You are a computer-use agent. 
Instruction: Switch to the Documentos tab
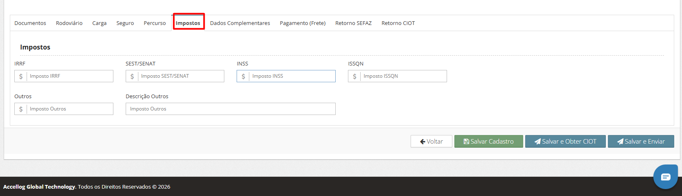(x=30, y=23)
